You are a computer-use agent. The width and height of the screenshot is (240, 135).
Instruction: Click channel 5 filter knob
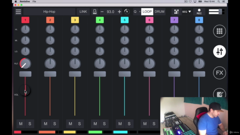click(x=124, y=63)
